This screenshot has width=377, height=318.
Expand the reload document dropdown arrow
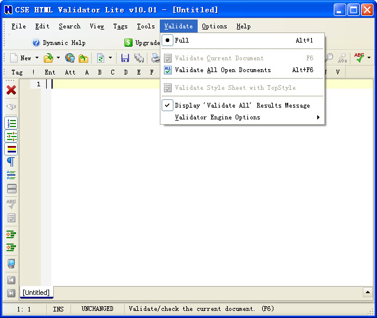(110, 58)
